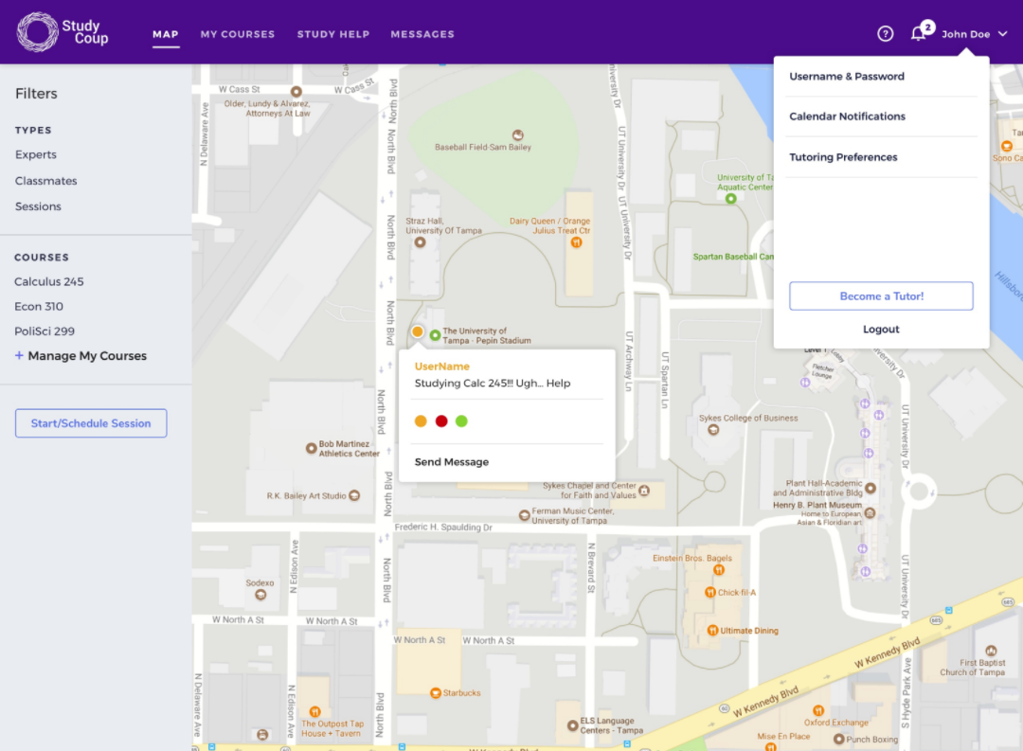Viewport: 1023px width, 751px height.
Task: Click the orange user marker on map
Action: [418, 331]
